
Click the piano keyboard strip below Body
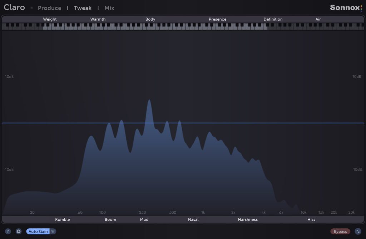150,26
